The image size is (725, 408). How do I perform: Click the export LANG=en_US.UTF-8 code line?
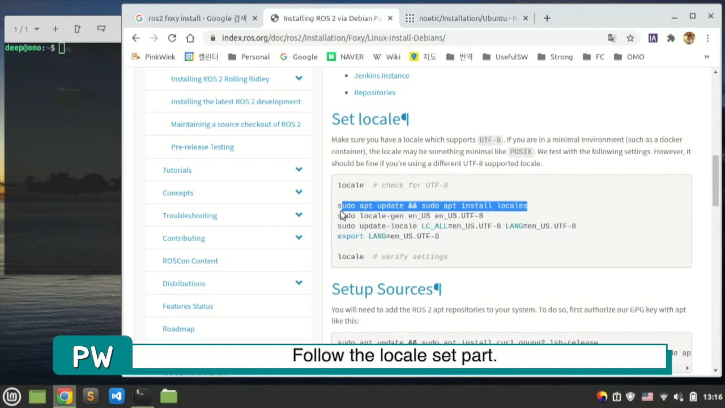(388, 236)
